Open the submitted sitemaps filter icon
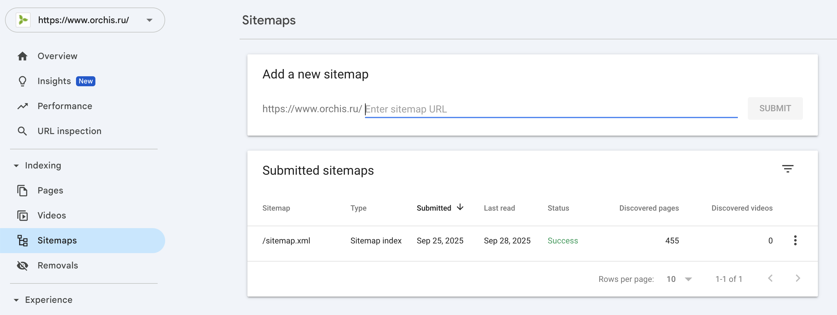 pyautogui.click(x=787, y=169)
